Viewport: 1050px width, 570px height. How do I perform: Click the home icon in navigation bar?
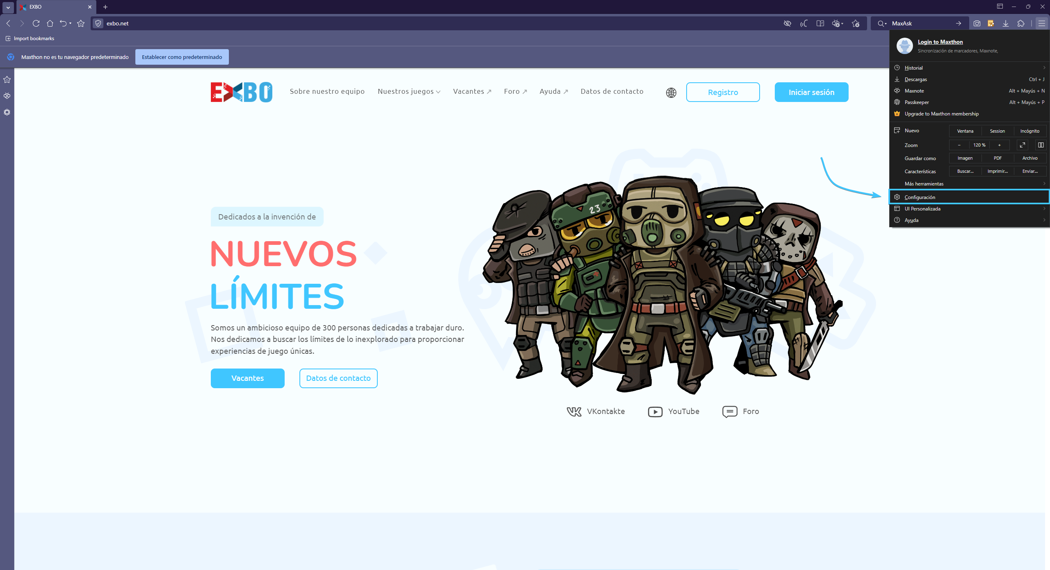coord(50,23)
